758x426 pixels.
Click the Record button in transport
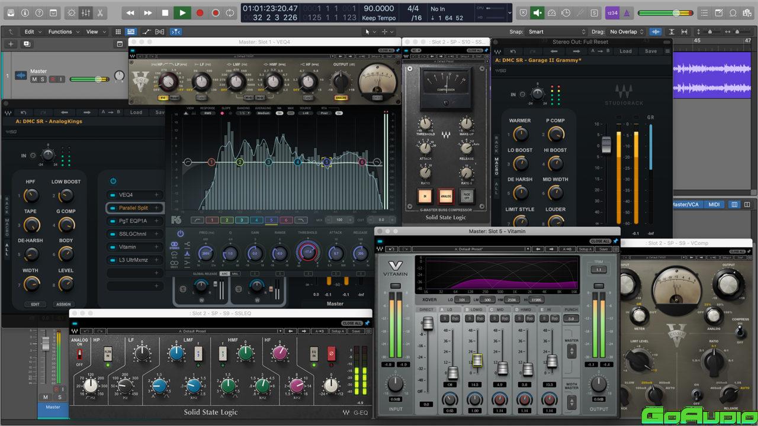(200, 12)
